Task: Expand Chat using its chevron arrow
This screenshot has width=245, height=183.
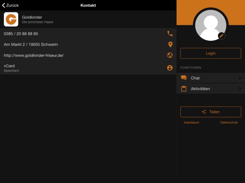Action: 240,78
